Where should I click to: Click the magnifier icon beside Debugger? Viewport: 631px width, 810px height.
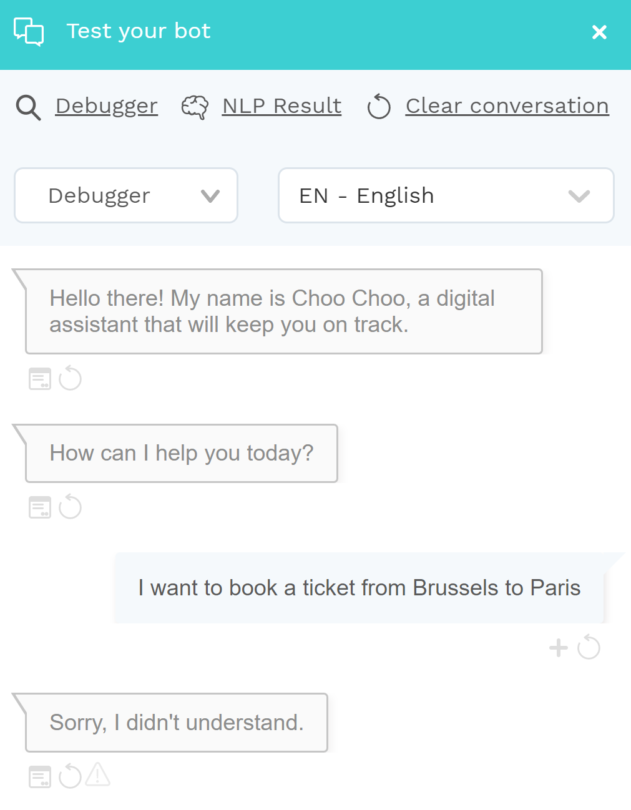tap(28, 107)
